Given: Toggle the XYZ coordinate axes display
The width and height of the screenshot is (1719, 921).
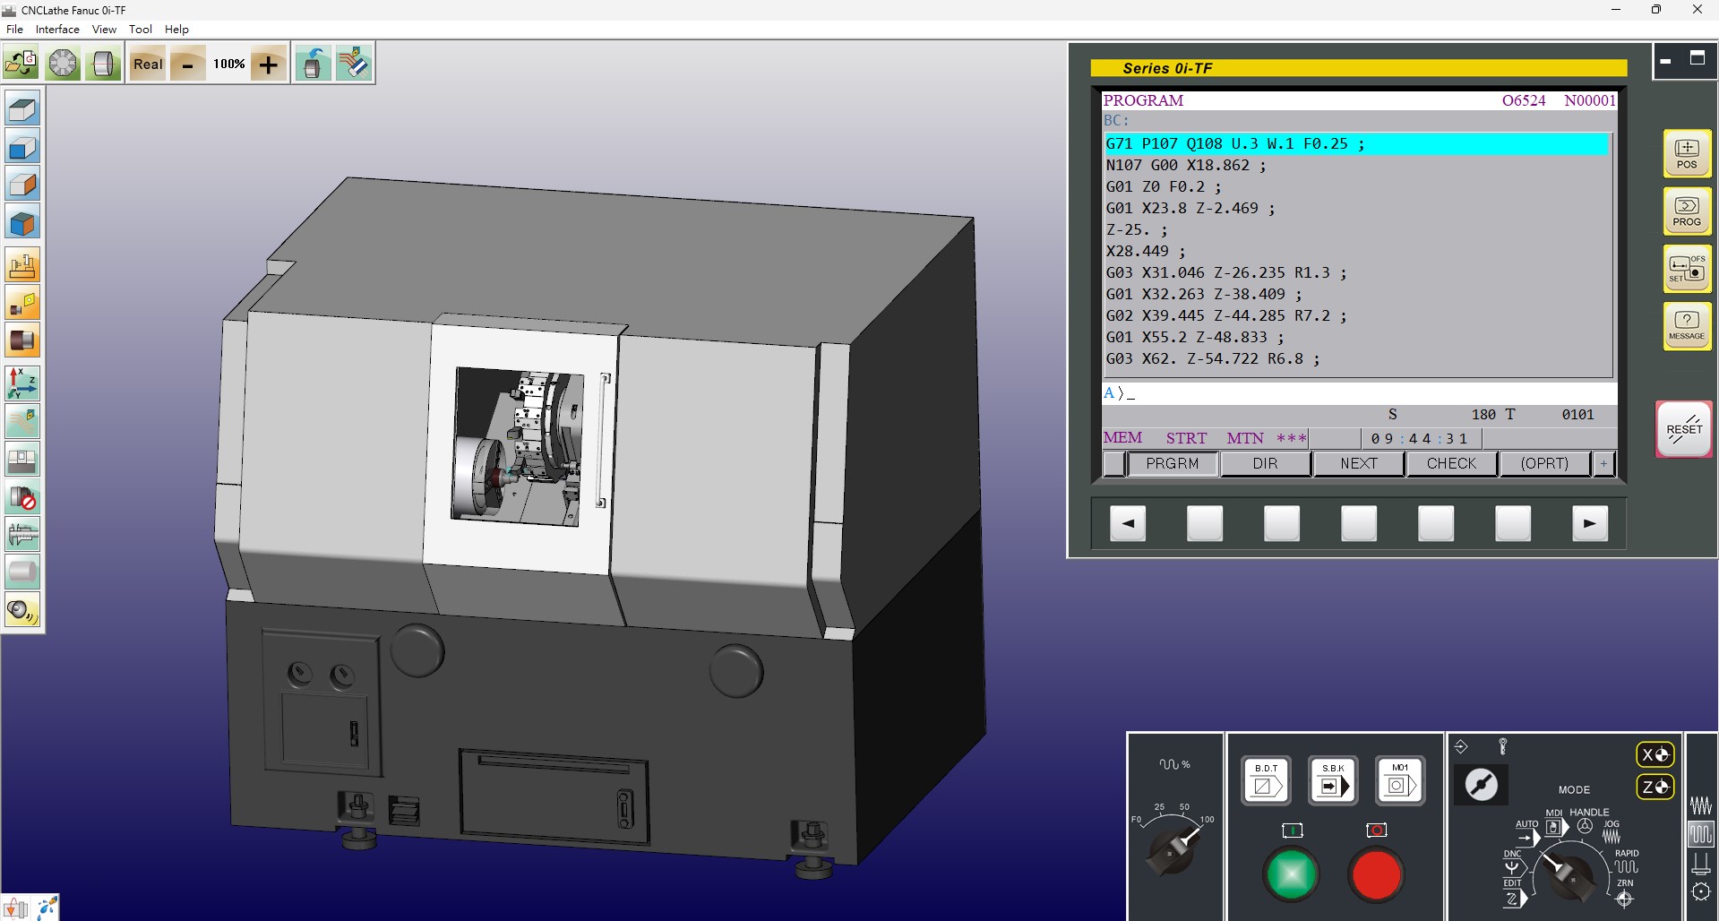Looking at the screenshot, I should click(22, 383).
